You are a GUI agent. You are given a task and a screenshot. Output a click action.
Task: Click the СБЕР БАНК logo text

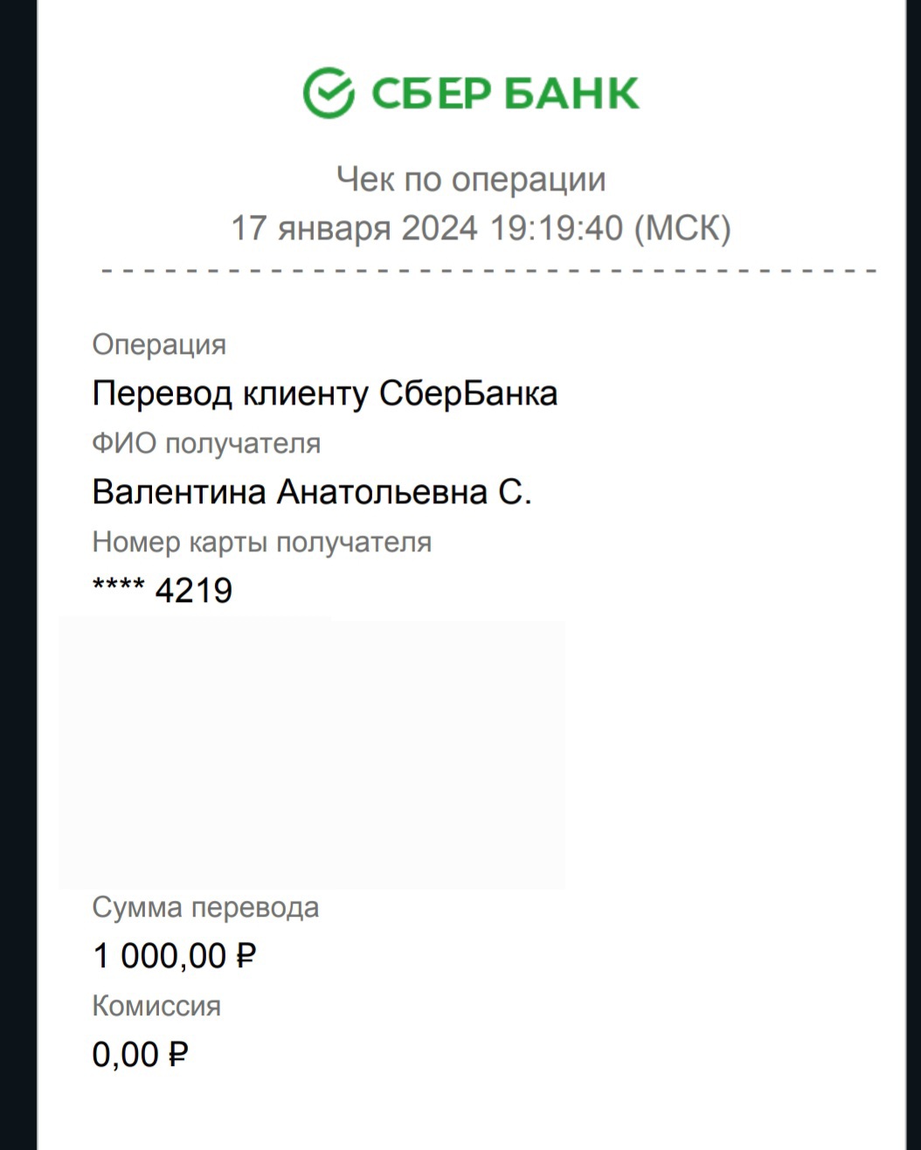[506, 94]
